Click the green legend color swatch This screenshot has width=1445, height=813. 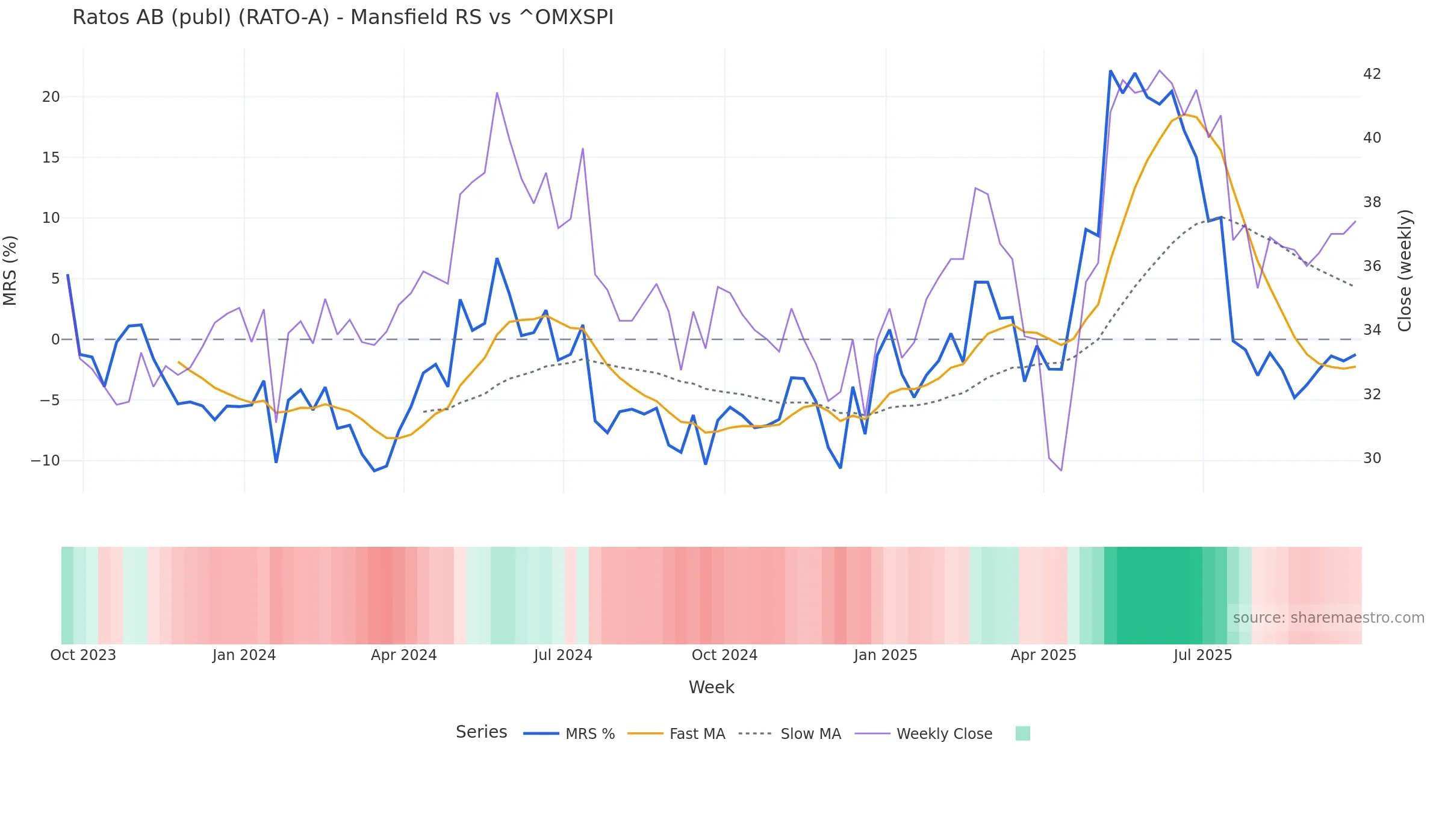coord(1022,733)
